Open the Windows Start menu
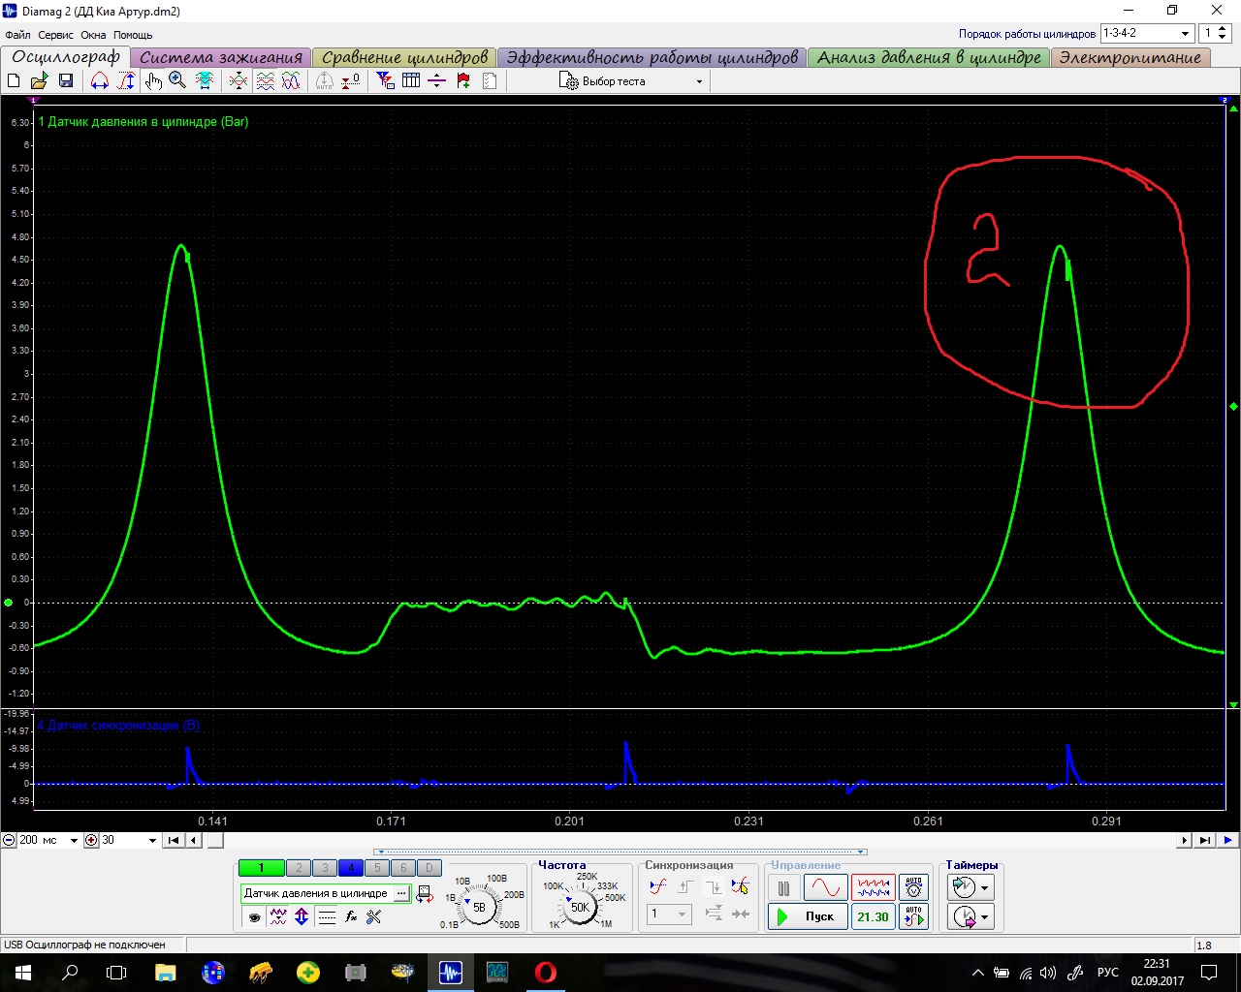 [23, 972]
